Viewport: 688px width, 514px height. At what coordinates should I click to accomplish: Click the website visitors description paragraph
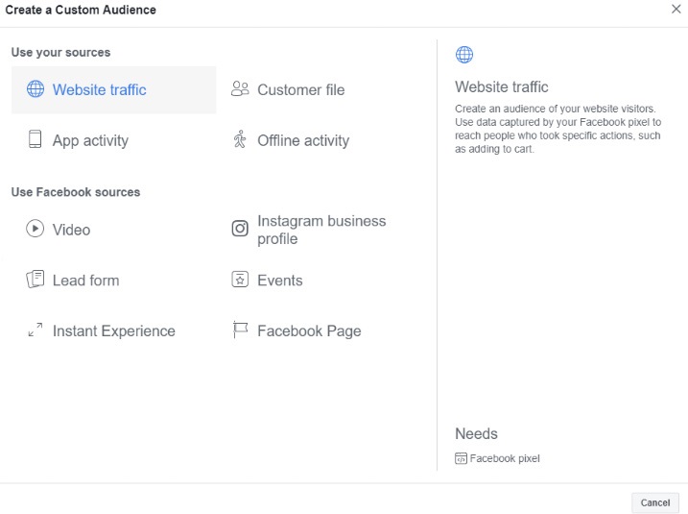(x=558, y=129)
